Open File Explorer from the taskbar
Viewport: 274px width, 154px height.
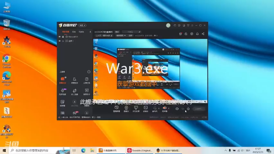click(92, 151)
